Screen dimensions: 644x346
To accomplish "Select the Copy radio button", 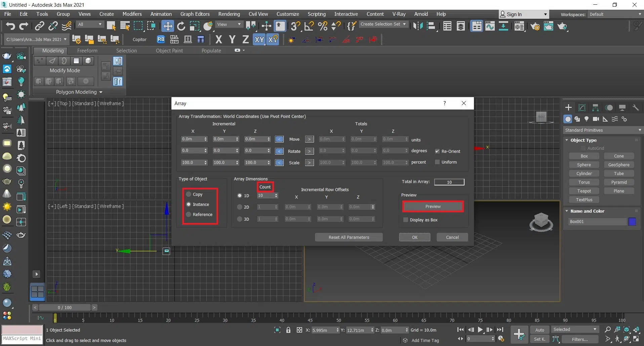I will 189,194.
